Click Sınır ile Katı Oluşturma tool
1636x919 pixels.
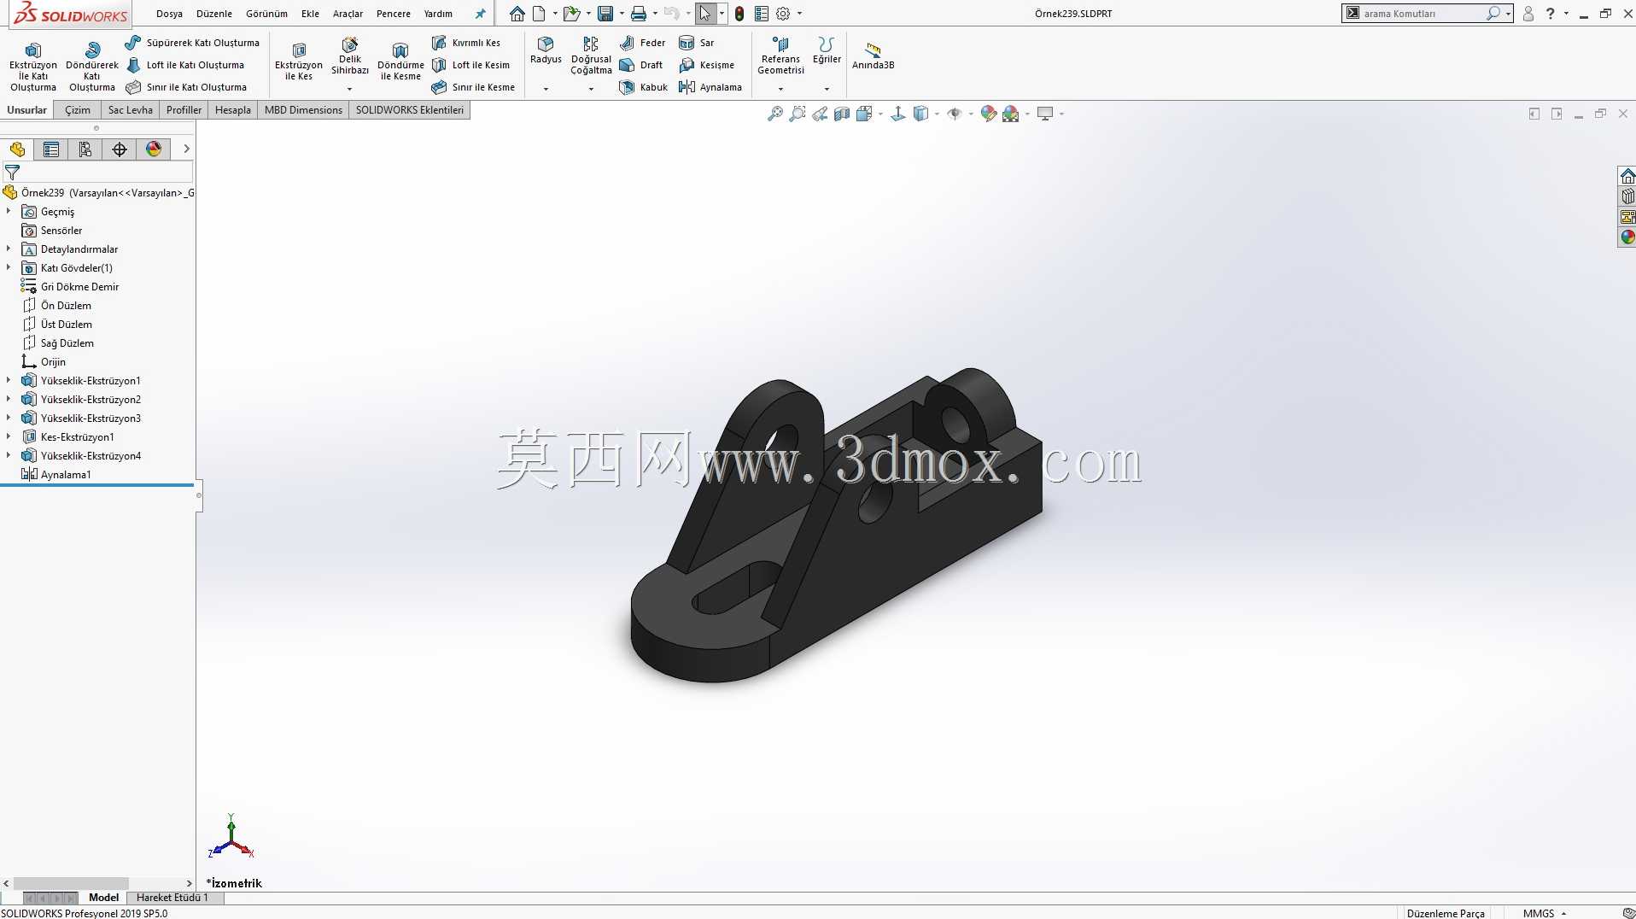point(186,87)
